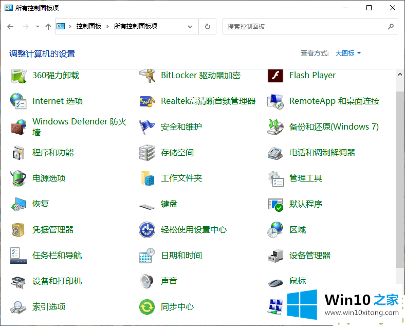Minimize the control panel window
405x326 pixels.
(346, 8)
